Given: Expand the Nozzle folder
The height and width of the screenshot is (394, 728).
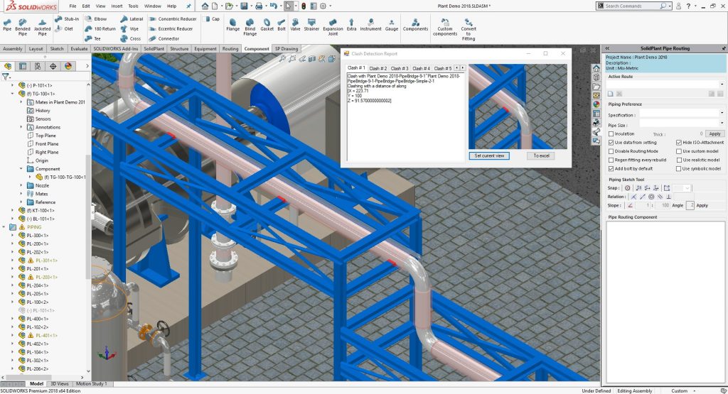Looking at the screenshot, I should pyautogui.click(x=21, y=185).
